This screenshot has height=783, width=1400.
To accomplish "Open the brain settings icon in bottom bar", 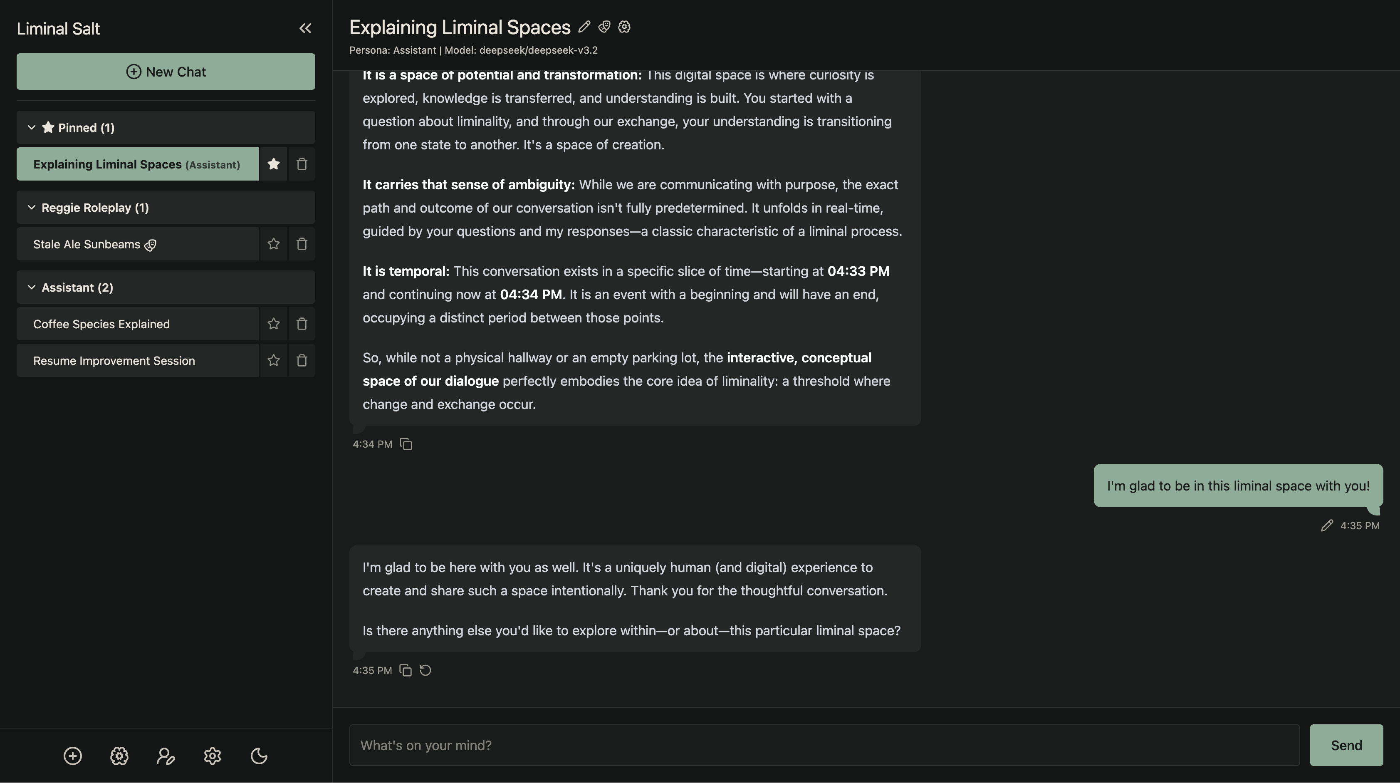I will tap(119, 756).
